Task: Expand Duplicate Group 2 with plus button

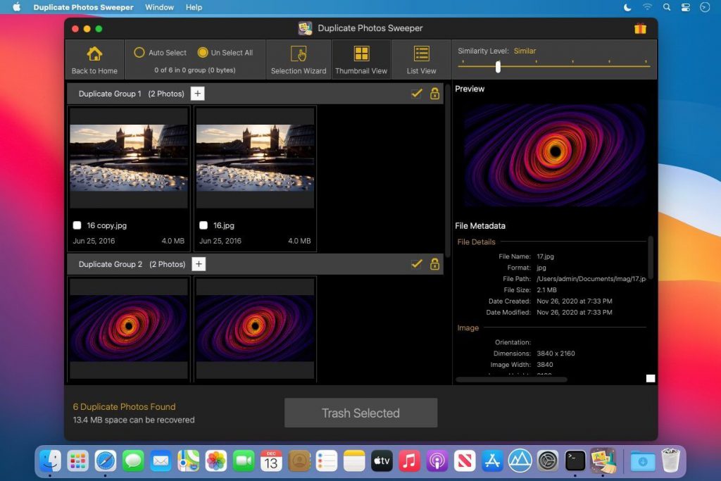Action: [x=199, y=264]
